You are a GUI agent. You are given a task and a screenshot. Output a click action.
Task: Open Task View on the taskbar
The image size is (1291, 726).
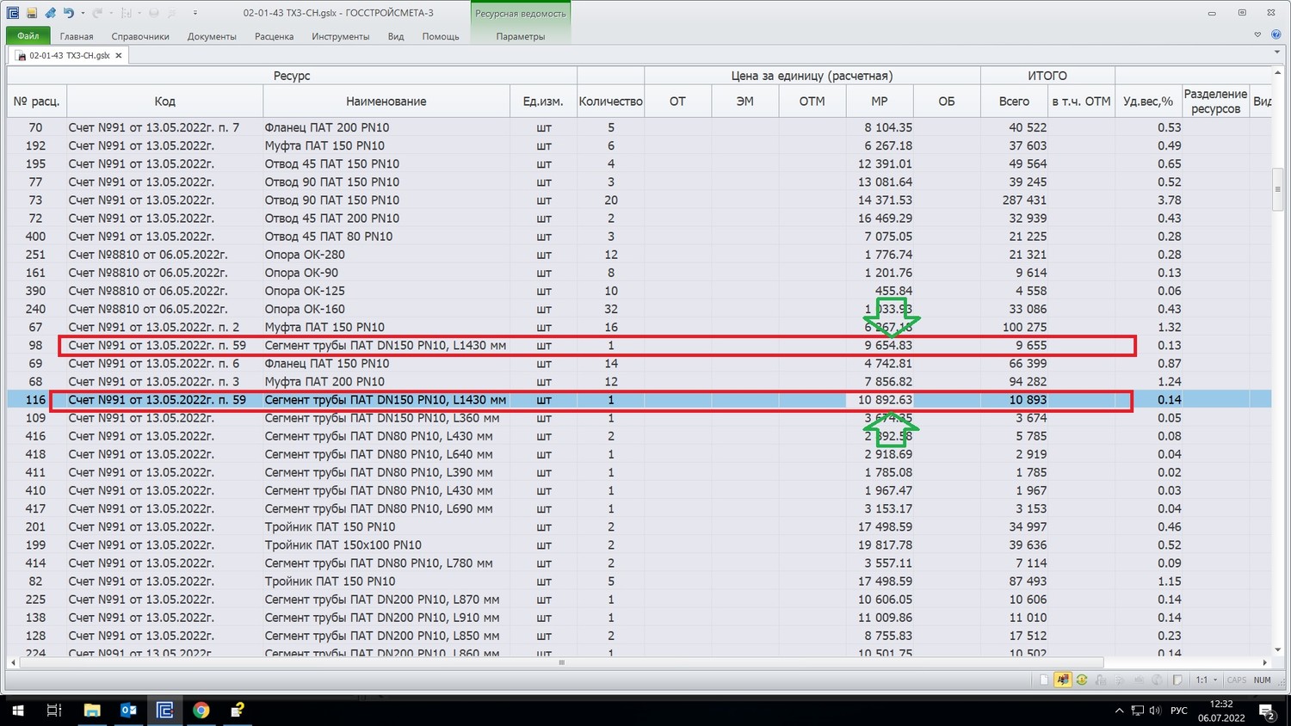[54, 711]
